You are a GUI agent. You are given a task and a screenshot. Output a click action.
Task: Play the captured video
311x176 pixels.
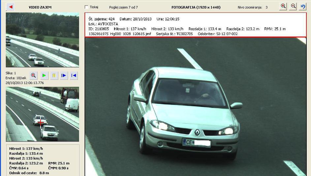point(44,75)
